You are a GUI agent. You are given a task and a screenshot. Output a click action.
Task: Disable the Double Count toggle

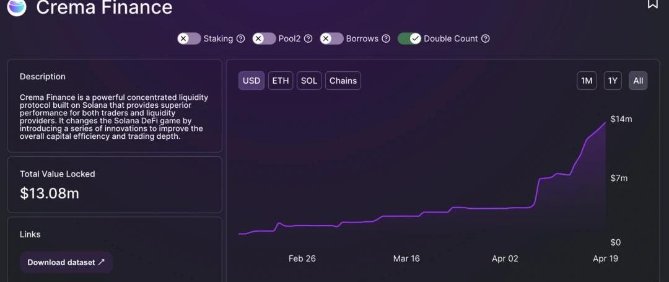(x=409, y=38)
